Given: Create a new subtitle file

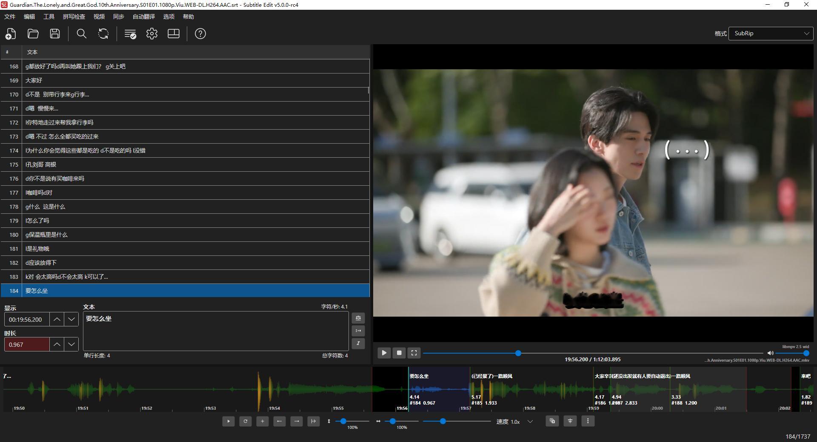Looking at the screenshot, I should click(x=11, y=34).
